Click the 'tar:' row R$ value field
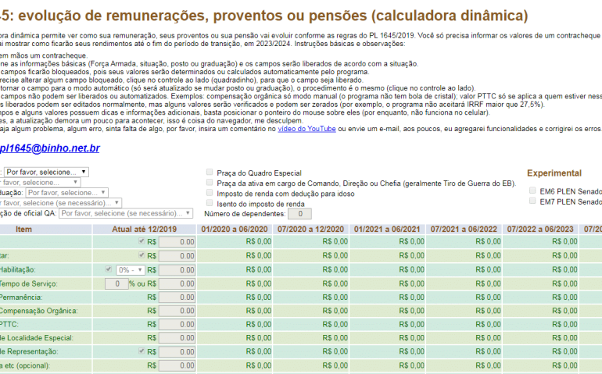Image resolution: width=602 pixels, height=374 pixels. [177, 256]
